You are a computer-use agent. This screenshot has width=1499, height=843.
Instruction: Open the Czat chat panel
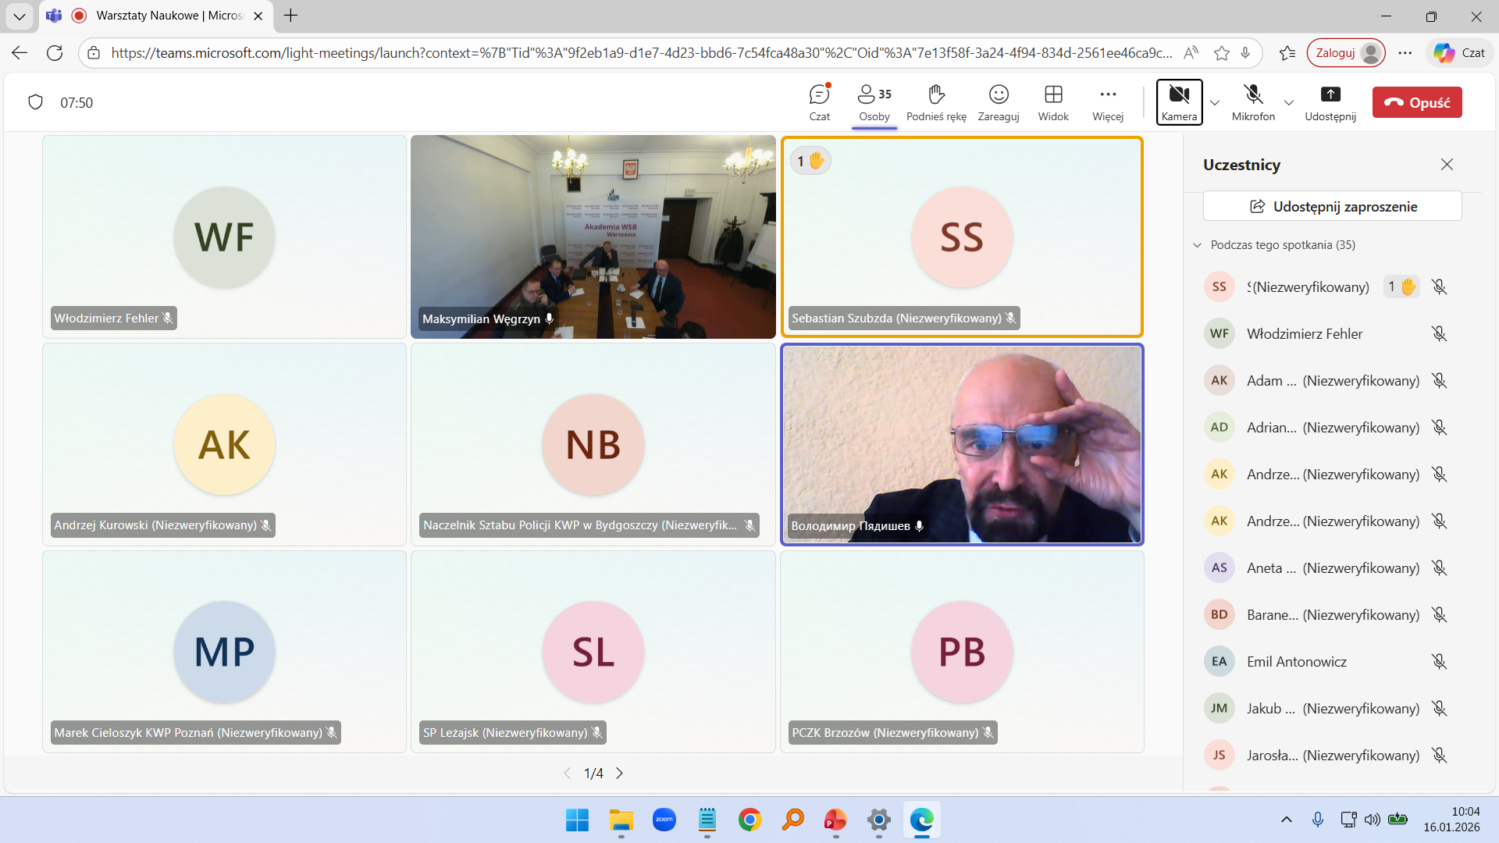point(819,102)
